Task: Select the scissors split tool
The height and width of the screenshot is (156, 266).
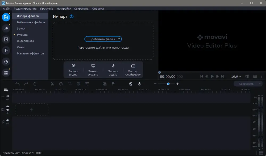Action: 52,84
